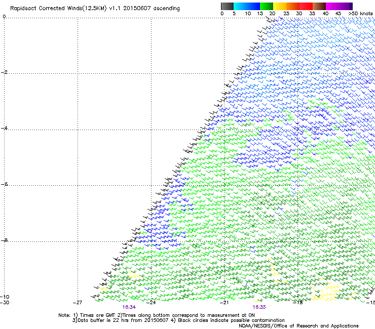Click the longitude label -18
The image size is (375, 329).
coord(298,303)
